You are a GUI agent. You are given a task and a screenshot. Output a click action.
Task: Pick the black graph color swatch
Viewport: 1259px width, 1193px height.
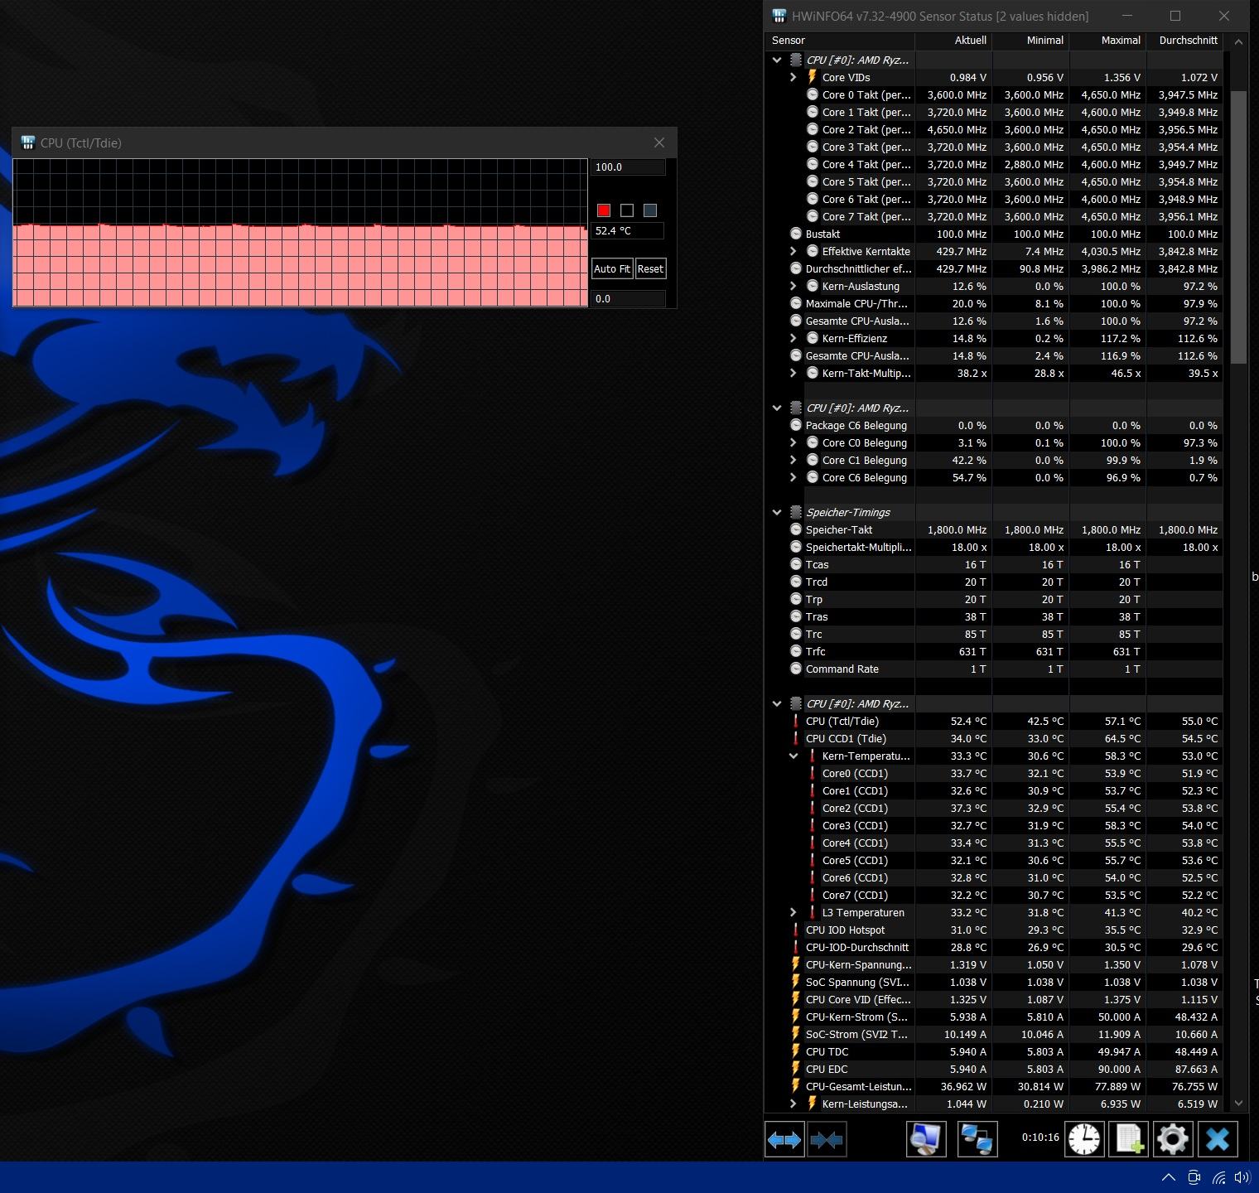click(627, 210)
